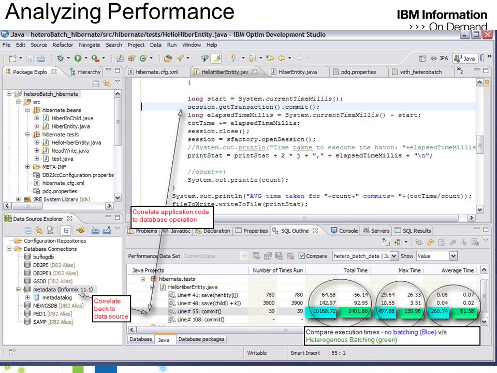497x373 pixels.
Task: Click the SQL Outline tree-layout icon
Action: pyautogui.click(x=419, y=242)
